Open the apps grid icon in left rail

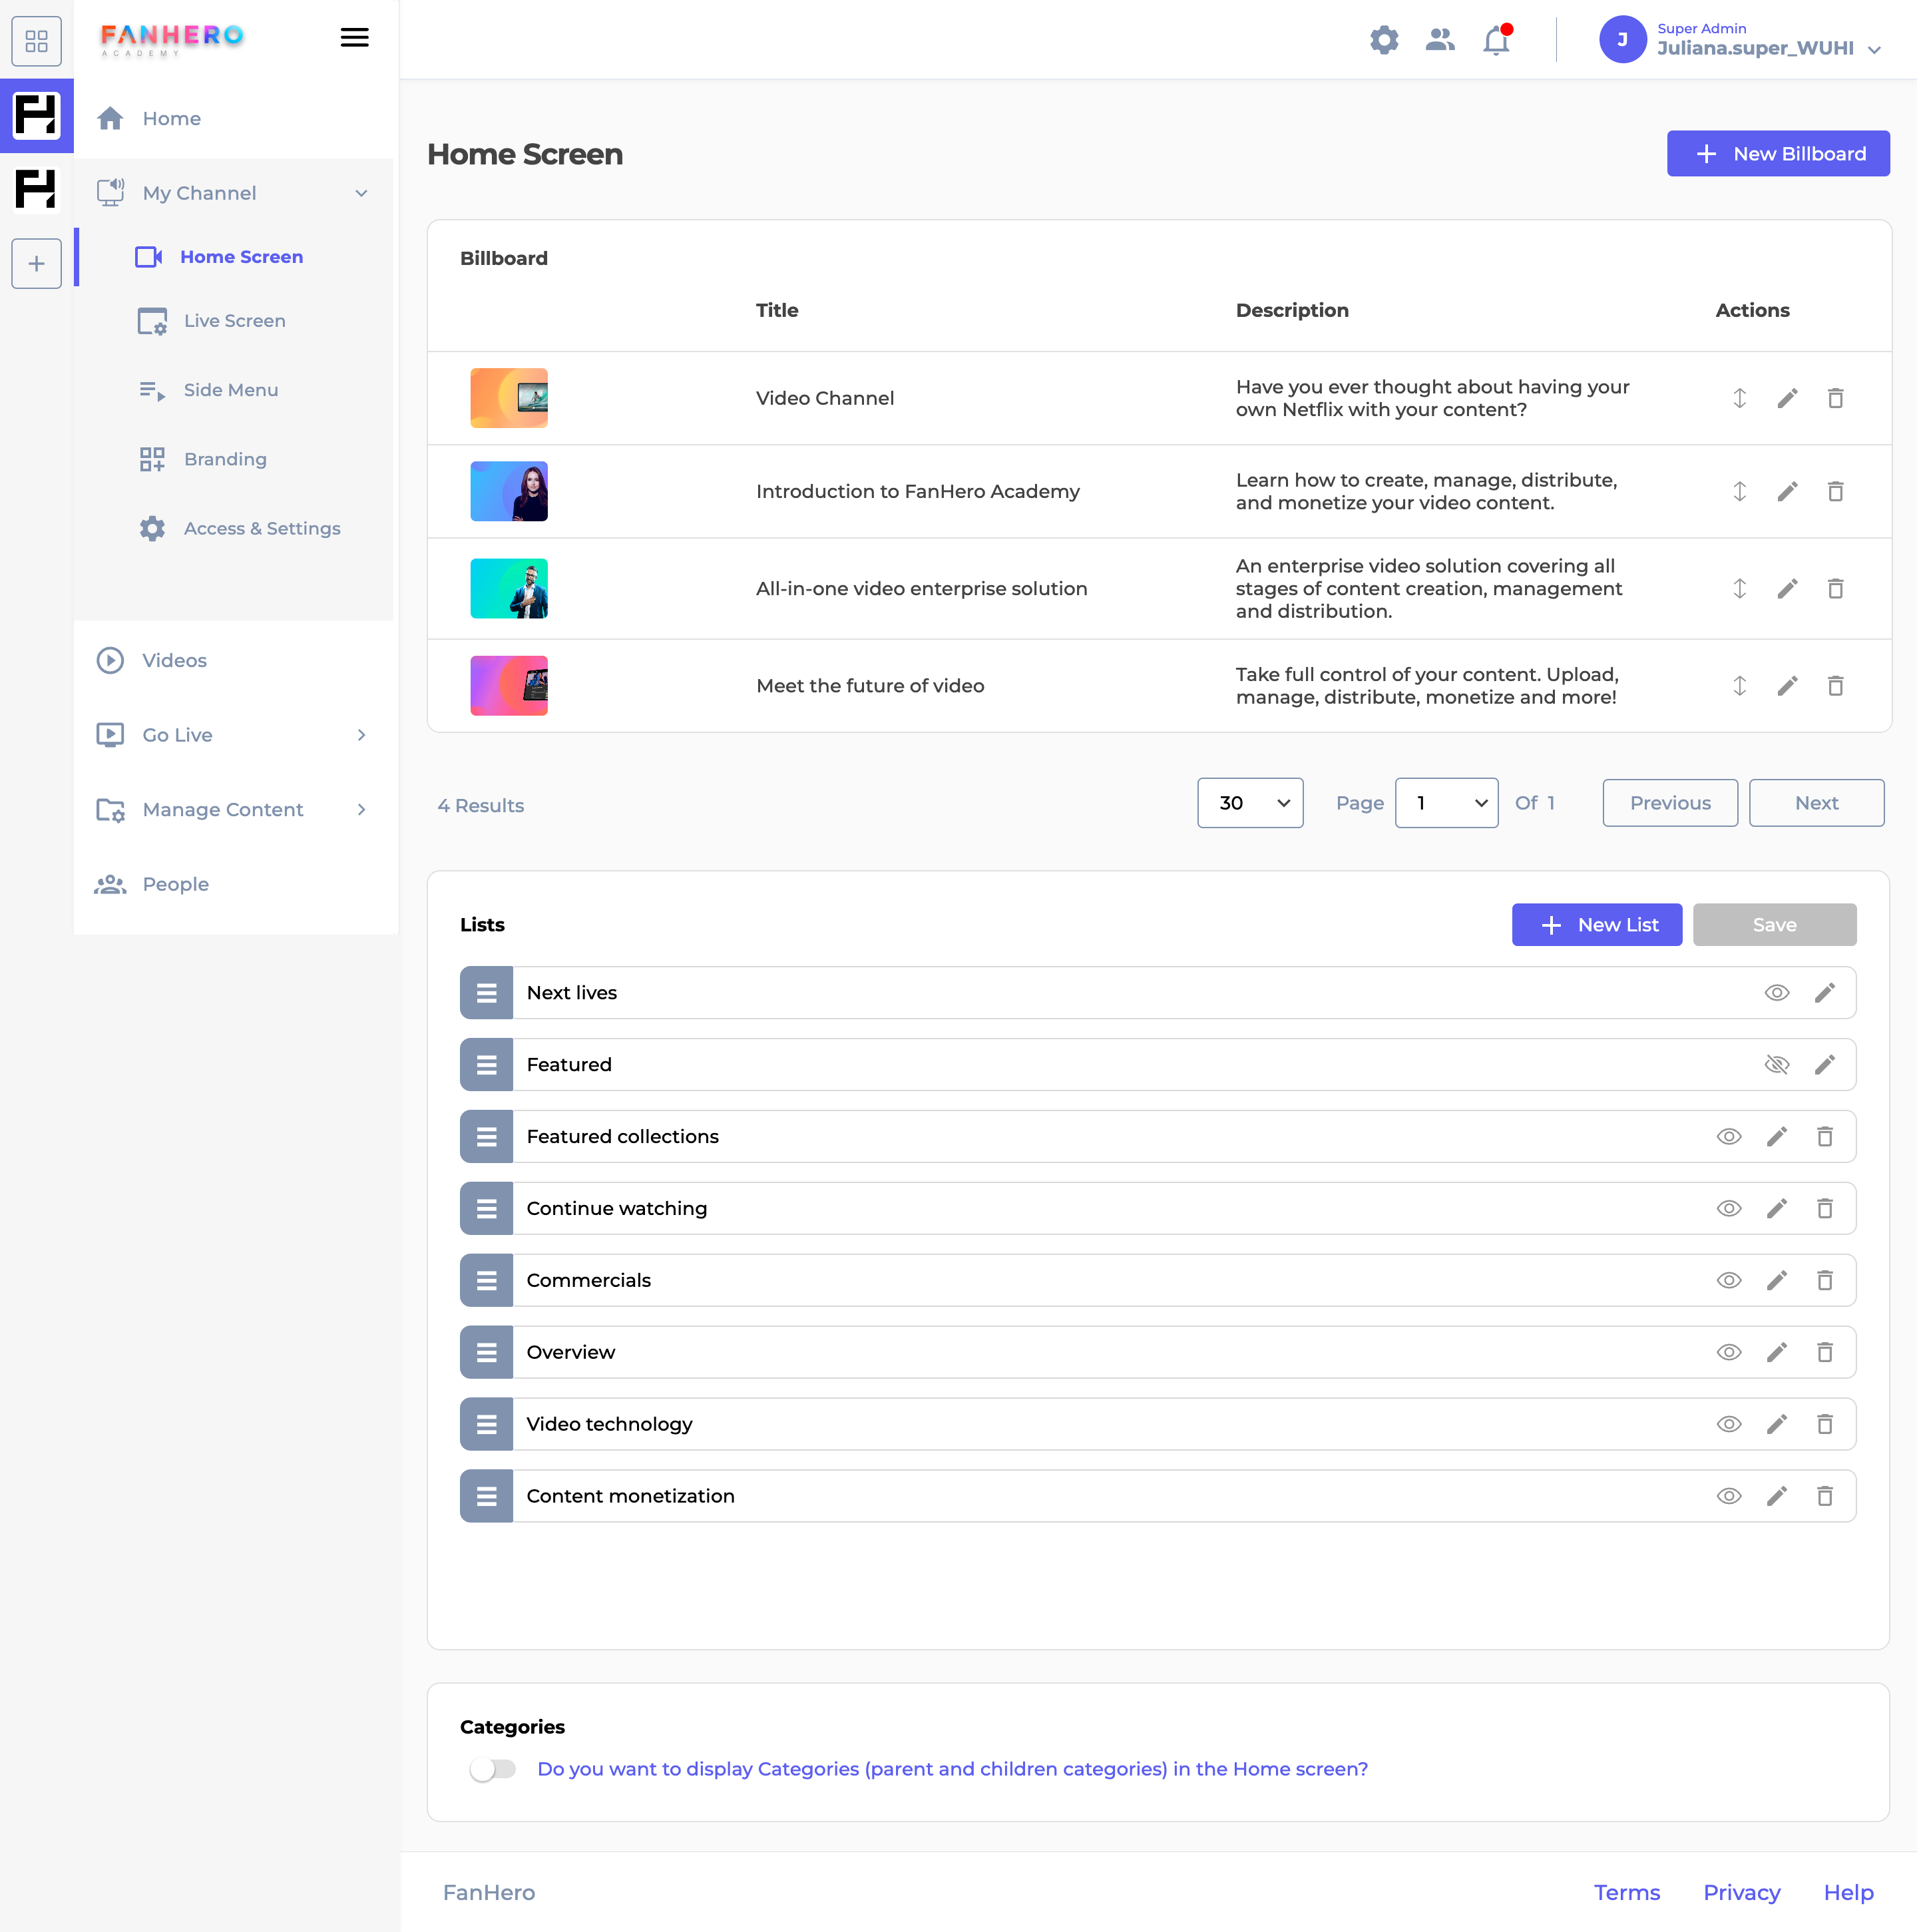(x=37, y=41)
